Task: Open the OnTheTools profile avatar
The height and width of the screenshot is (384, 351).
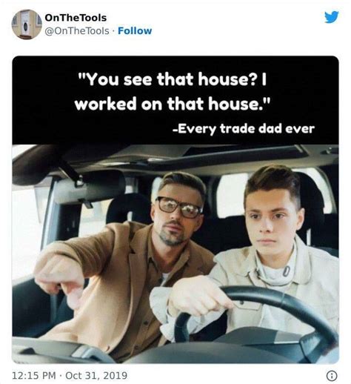Action: point(27,24)
